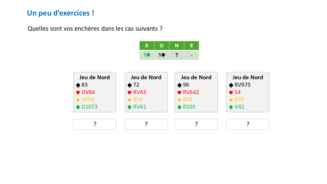Click the heart icon next to DV84

click(78, 93)
